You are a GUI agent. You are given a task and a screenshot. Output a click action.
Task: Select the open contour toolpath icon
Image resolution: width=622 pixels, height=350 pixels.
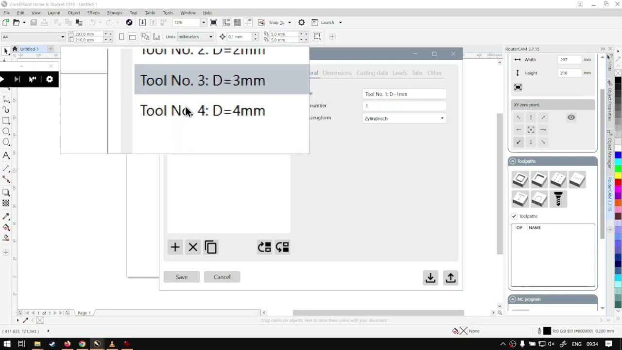(539, 180)
